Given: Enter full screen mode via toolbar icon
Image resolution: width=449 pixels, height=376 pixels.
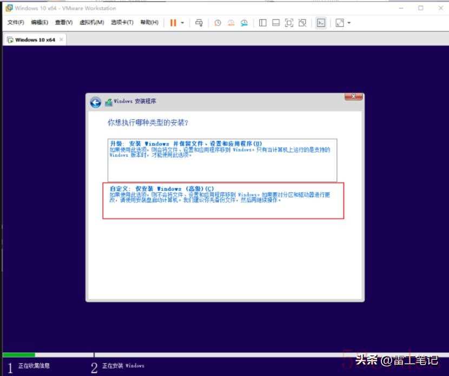Looking at the screenshot, I should [x=289, y=23].
